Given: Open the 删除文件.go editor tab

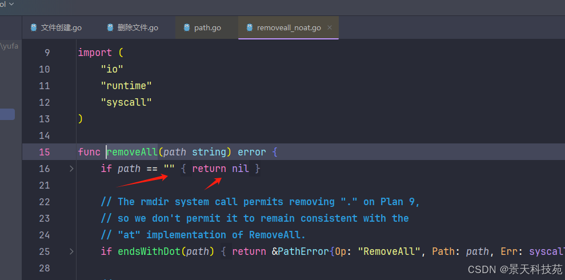Looking at the screenshot, I should click(138, 27).
